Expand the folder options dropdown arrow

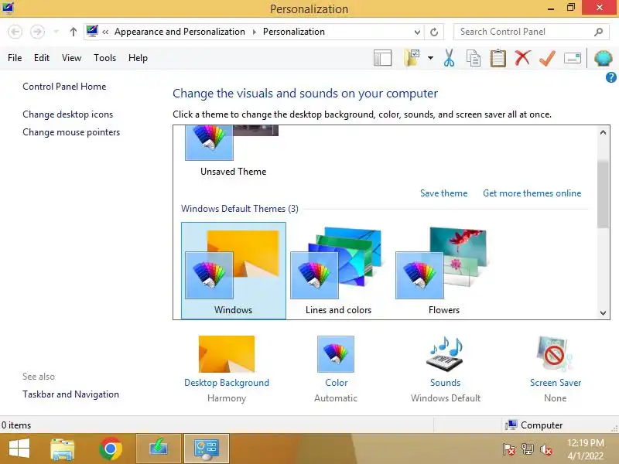tap(430, 58)
